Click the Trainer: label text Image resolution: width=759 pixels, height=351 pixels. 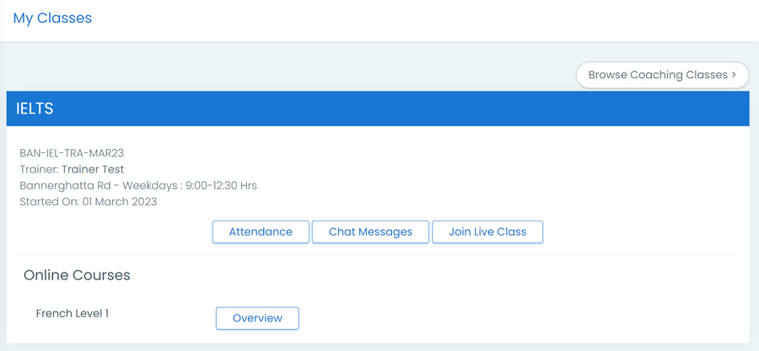(39, 169)
